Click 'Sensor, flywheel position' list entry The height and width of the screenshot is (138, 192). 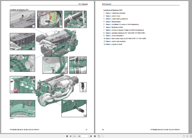(114, 27)
